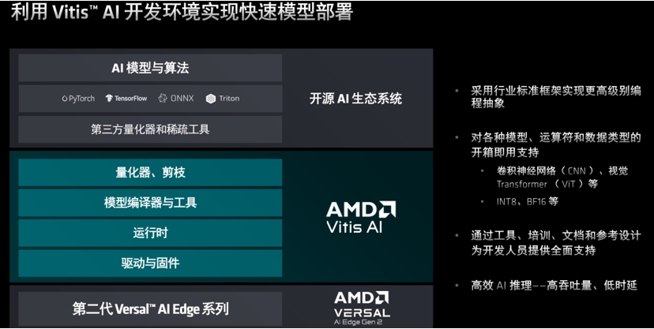Click the AMD Vitis AI logo
Screen dimensions: 654x329
click(361, 217)
